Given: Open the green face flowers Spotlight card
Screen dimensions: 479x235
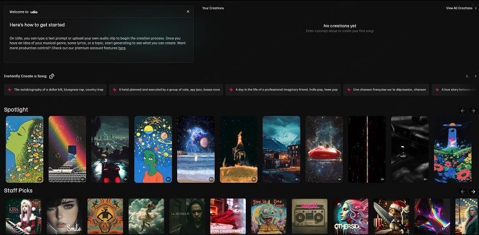Looking at the screenshot, I should [24, 149].
